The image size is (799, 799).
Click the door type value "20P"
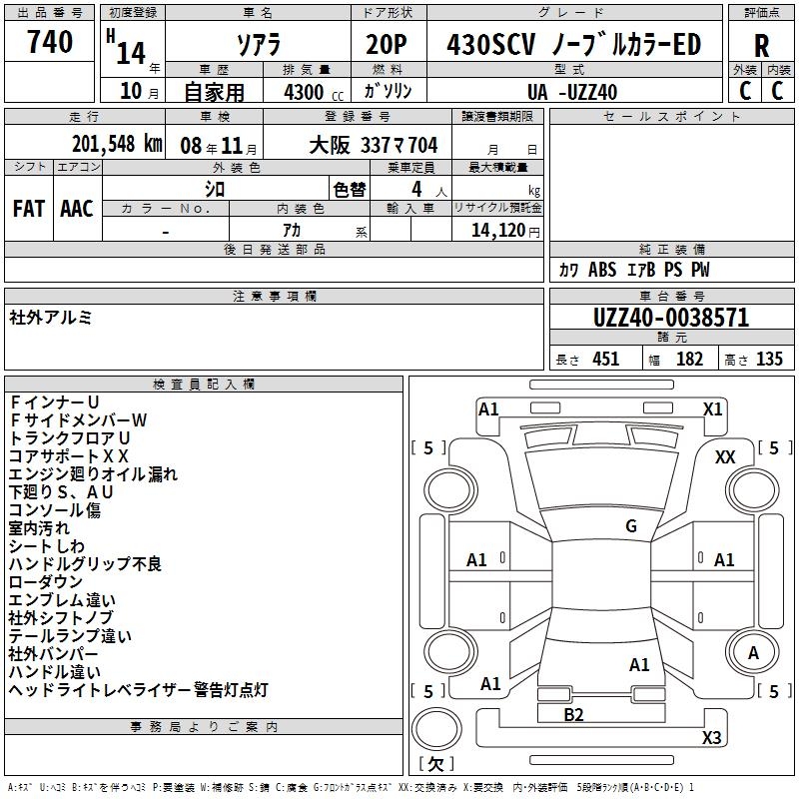pos(387,45)
